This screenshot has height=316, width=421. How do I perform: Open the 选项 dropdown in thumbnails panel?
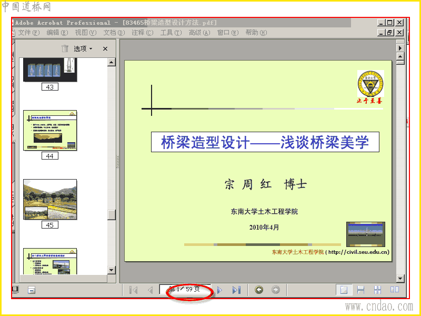click(x=83, y=48)
